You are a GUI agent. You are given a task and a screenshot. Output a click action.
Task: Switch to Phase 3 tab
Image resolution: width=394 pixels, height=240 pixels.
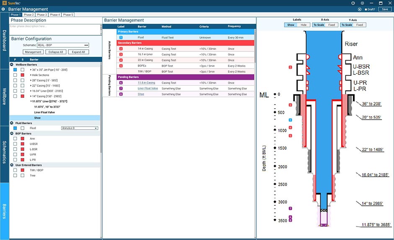41,15
